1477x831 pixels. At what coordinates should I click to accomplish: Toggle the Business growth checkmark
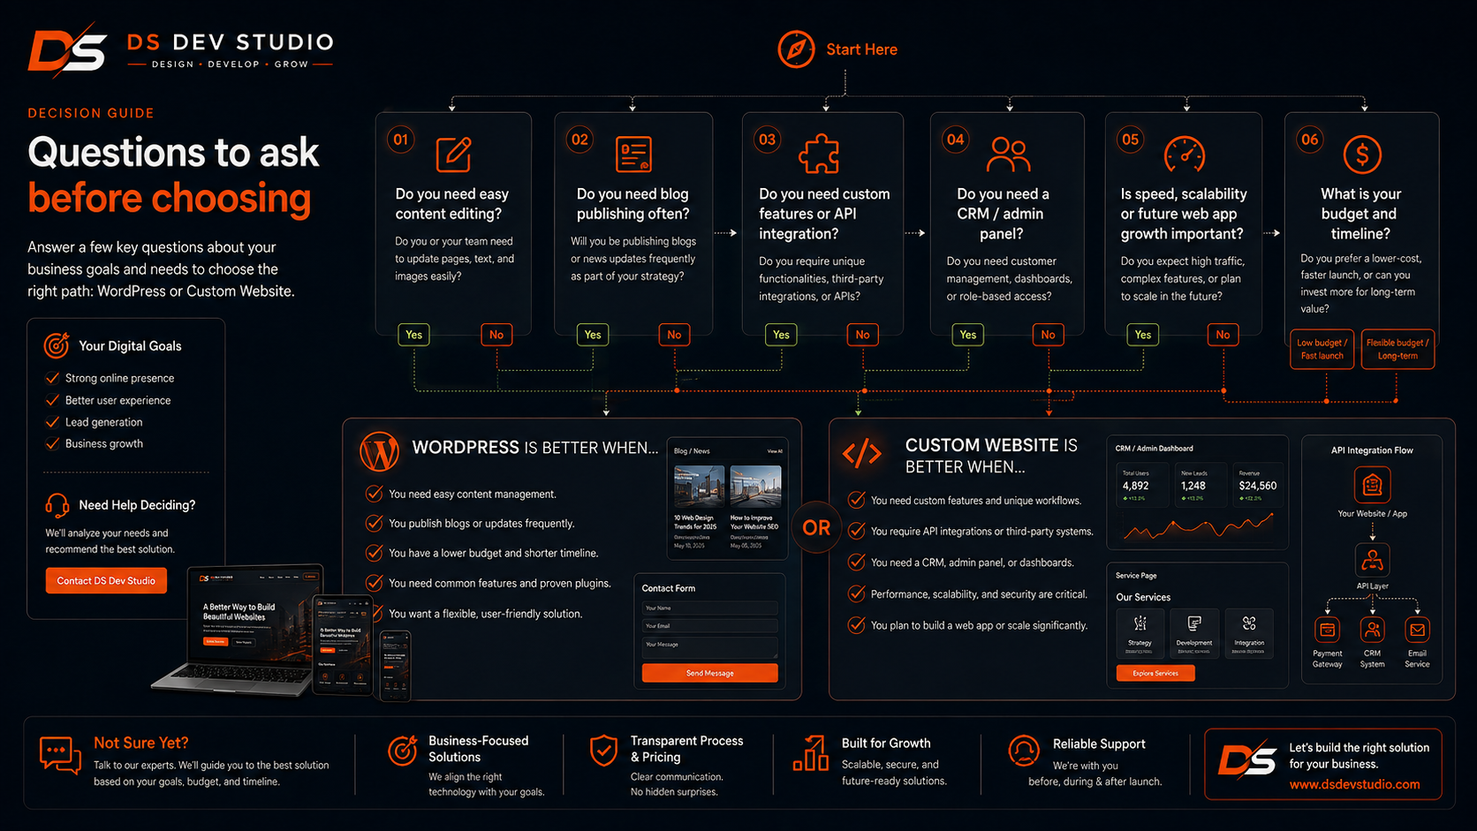(x=53, y=443)
